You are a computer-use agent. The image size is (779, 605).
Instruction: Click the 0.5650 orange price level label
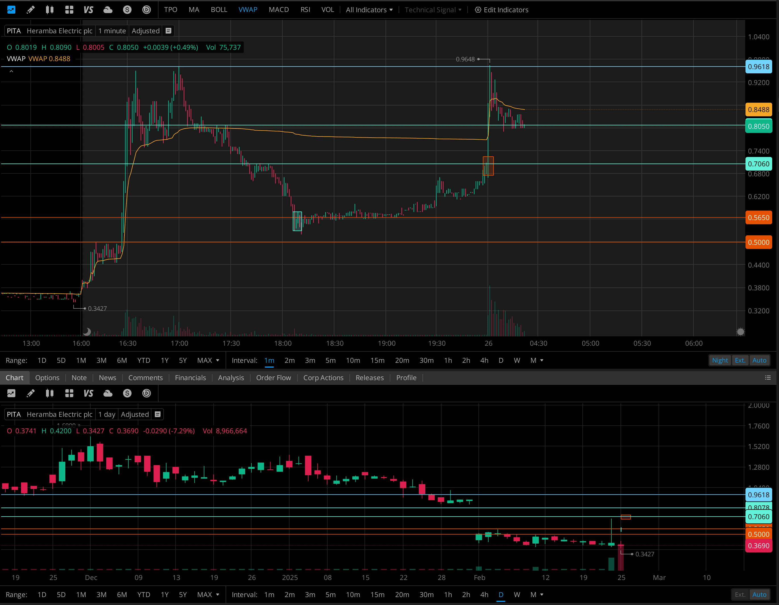click(x=758, y=218)
